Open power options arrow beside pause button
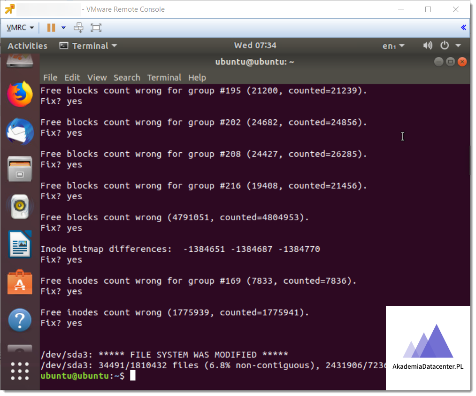476x396 pixels. (63, 28)
